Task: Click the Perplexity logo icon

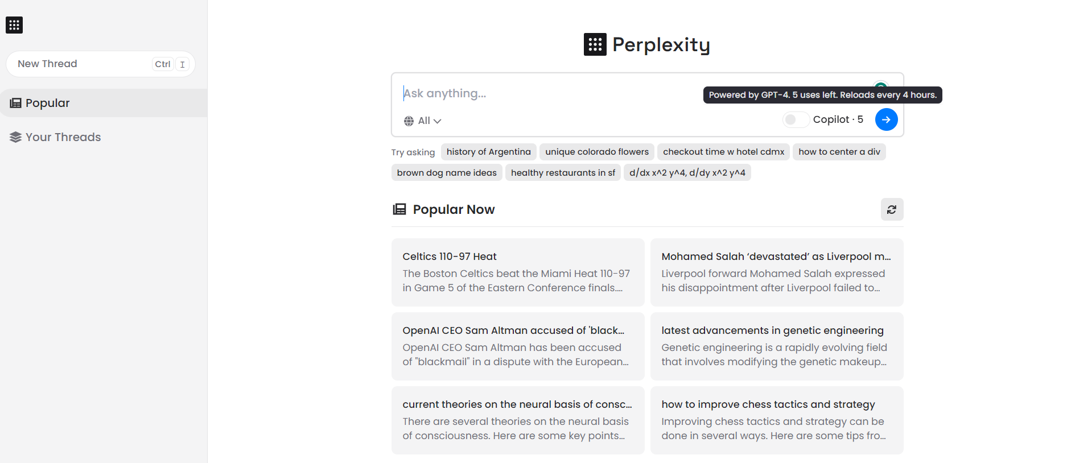Action: [x=594, y=44]
